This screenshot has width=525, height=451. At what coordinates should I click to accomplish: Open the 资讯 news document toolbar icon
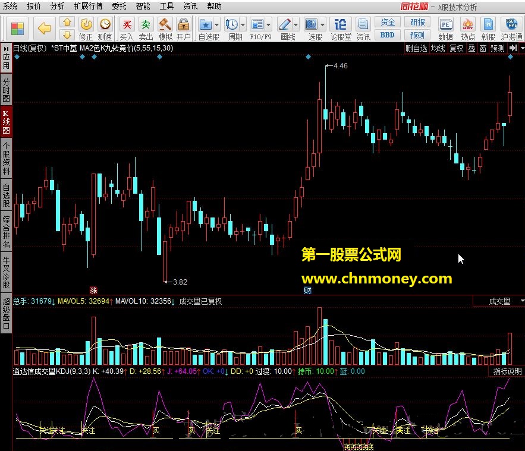pyautogui.click(x=363, y=24)
